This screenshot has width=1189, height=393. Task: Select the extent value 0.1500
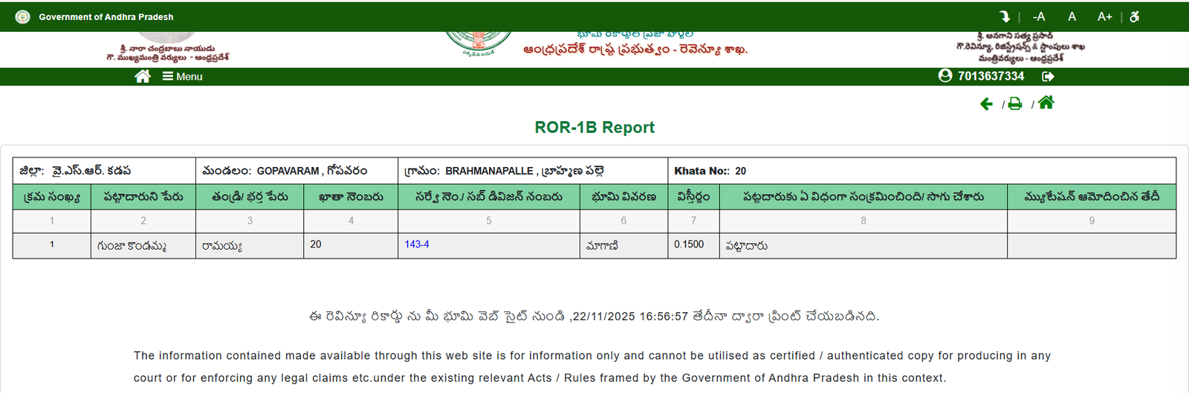click(x=689, y=244)
